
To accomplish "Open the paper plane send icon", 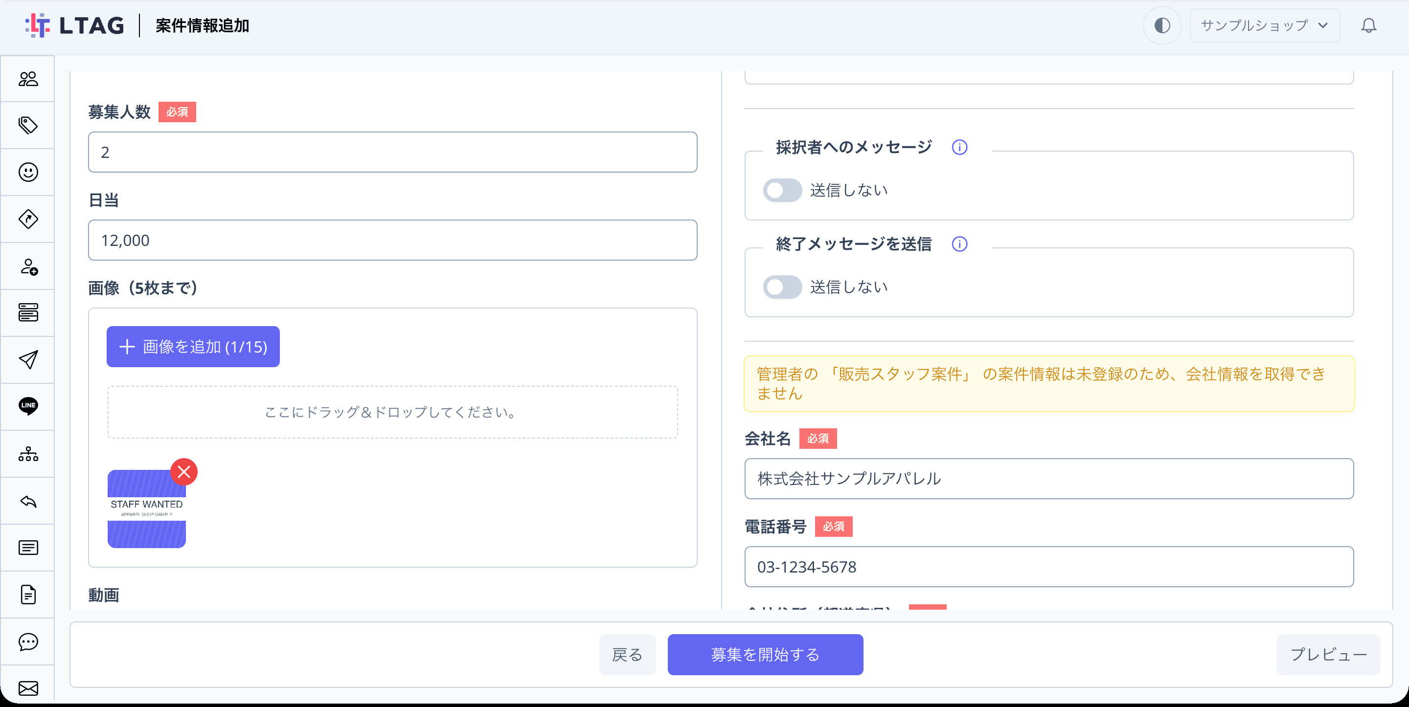I will [28, 360].
